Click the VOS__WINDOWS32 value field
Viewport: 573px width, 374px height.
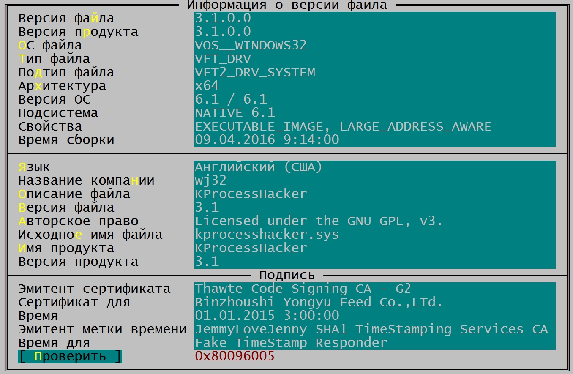click(375, 45)
